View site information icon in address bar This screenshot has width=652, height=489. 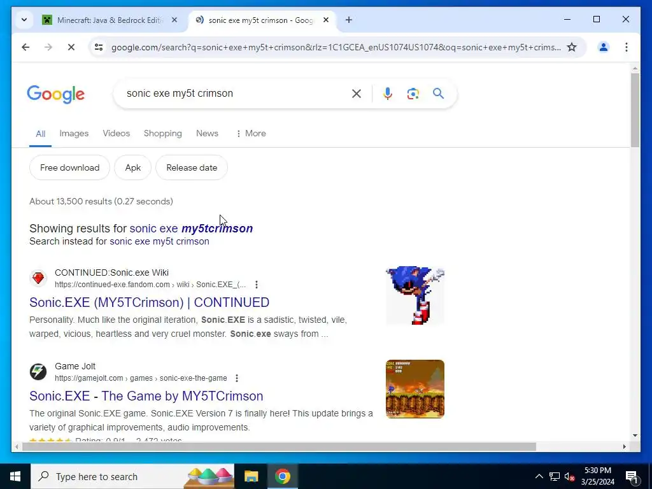pyautogui.click(x=99, y=47)
